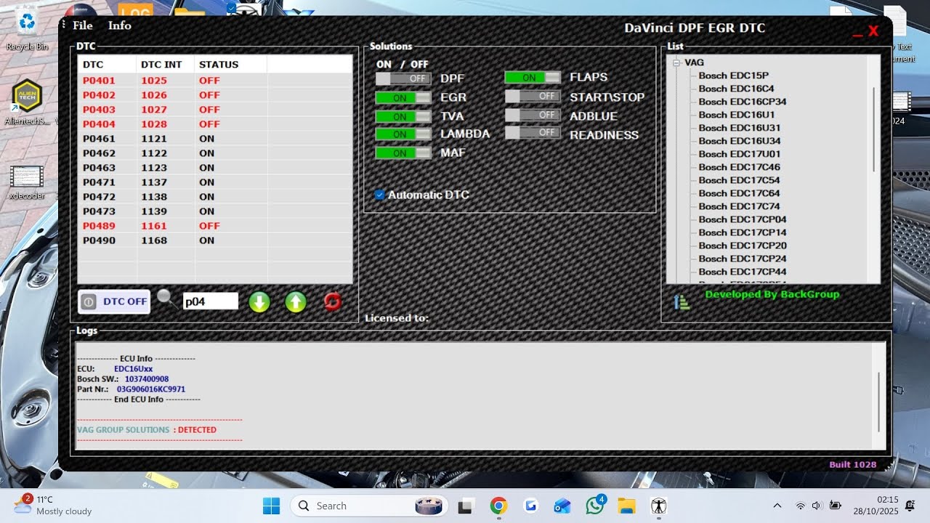Image resolution: width=930 pixels, height=523 pixels.
Task: Open Outlook from the taskbar
Action: pos(562,506)
